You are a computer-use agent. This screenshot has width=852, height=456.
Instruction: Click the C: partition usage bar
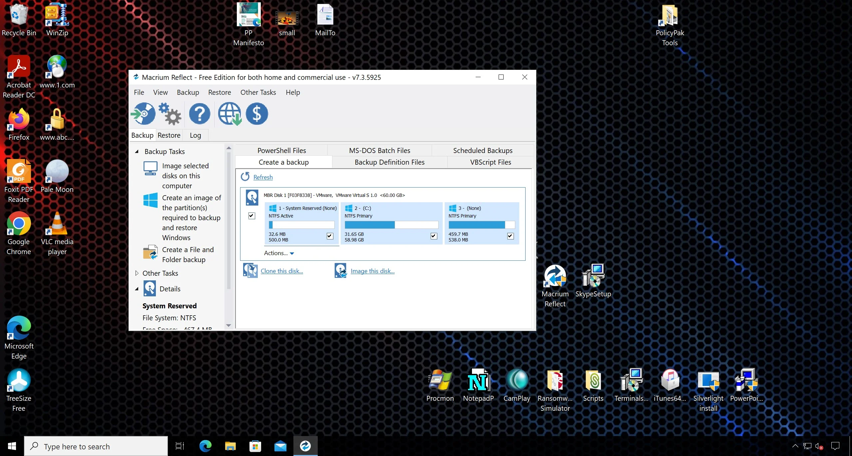tap(391, 225)
